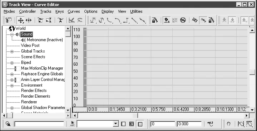
Task: Click the key time field showing 0
Action: coord(163,124)
